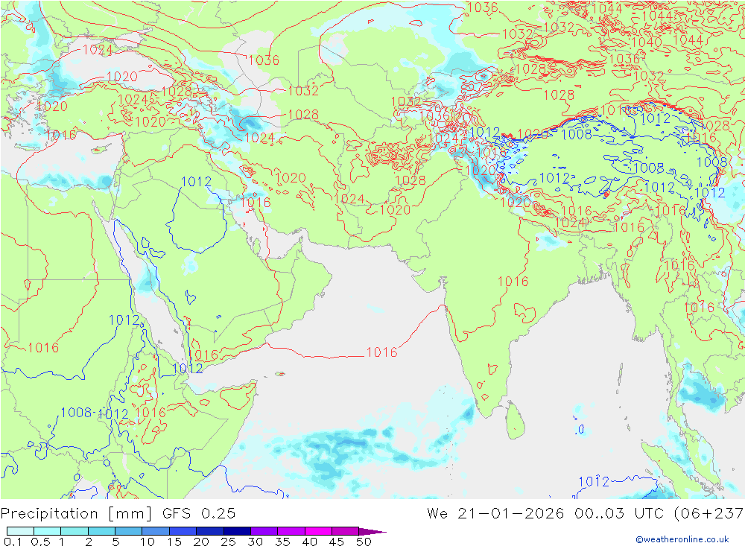Click the '0.5' legend value
Viewport: 745px width, 546px height.
[x=40, y=542]
